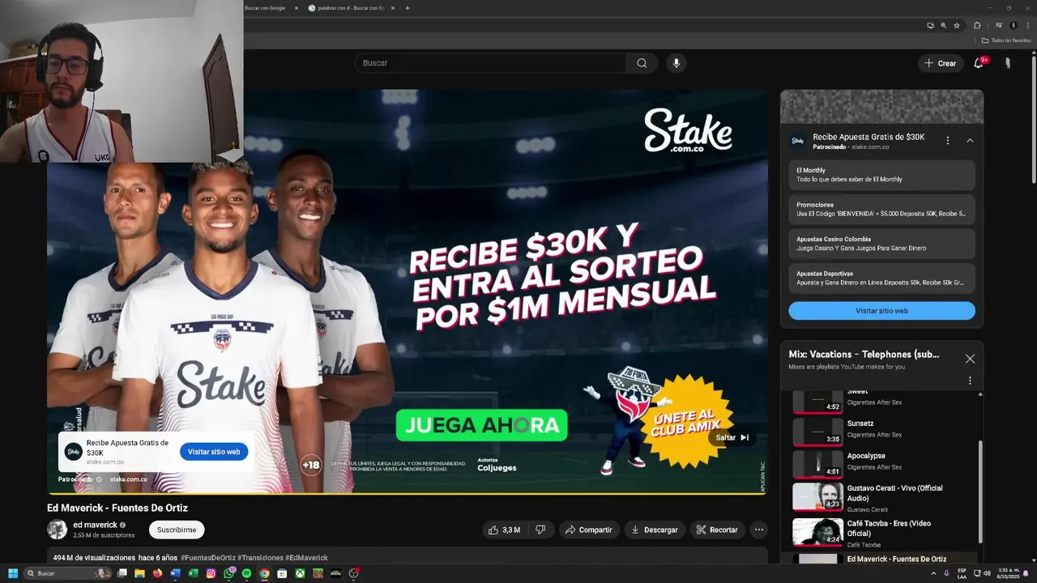Show hidden system tray icons

click(x=933, y=573)
